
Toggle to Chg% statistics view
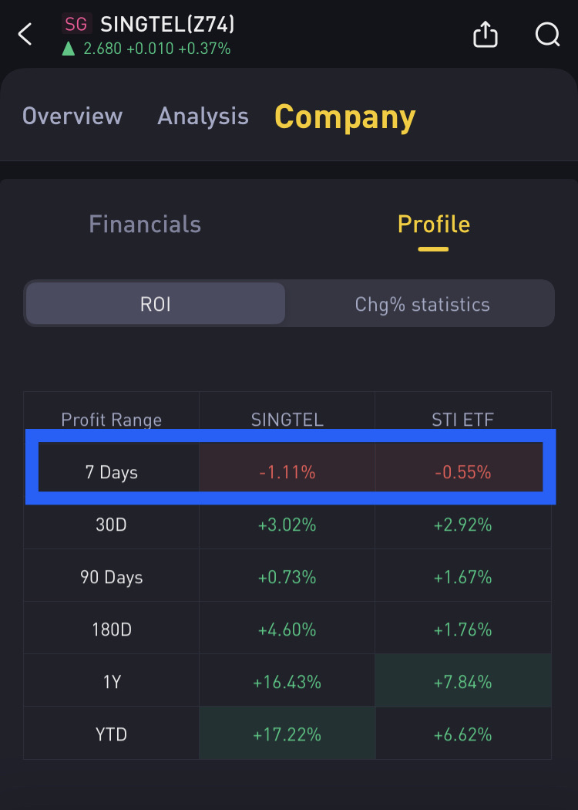tap(422, 304)
